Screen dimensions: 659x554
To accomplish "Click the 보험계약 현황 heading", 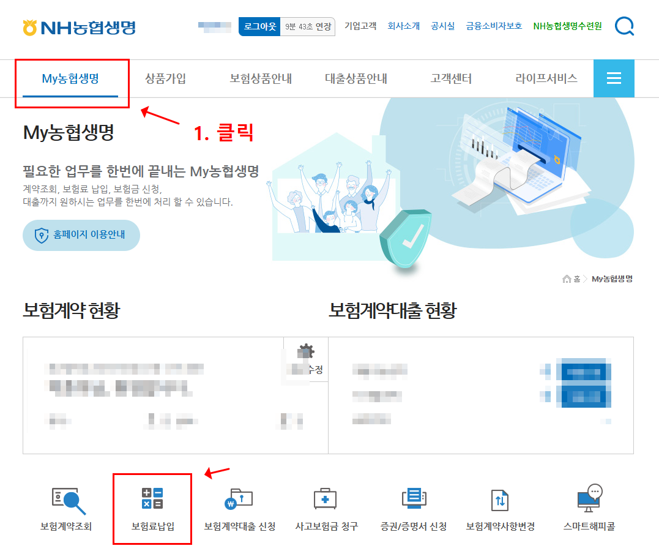I will coord(72,310).
